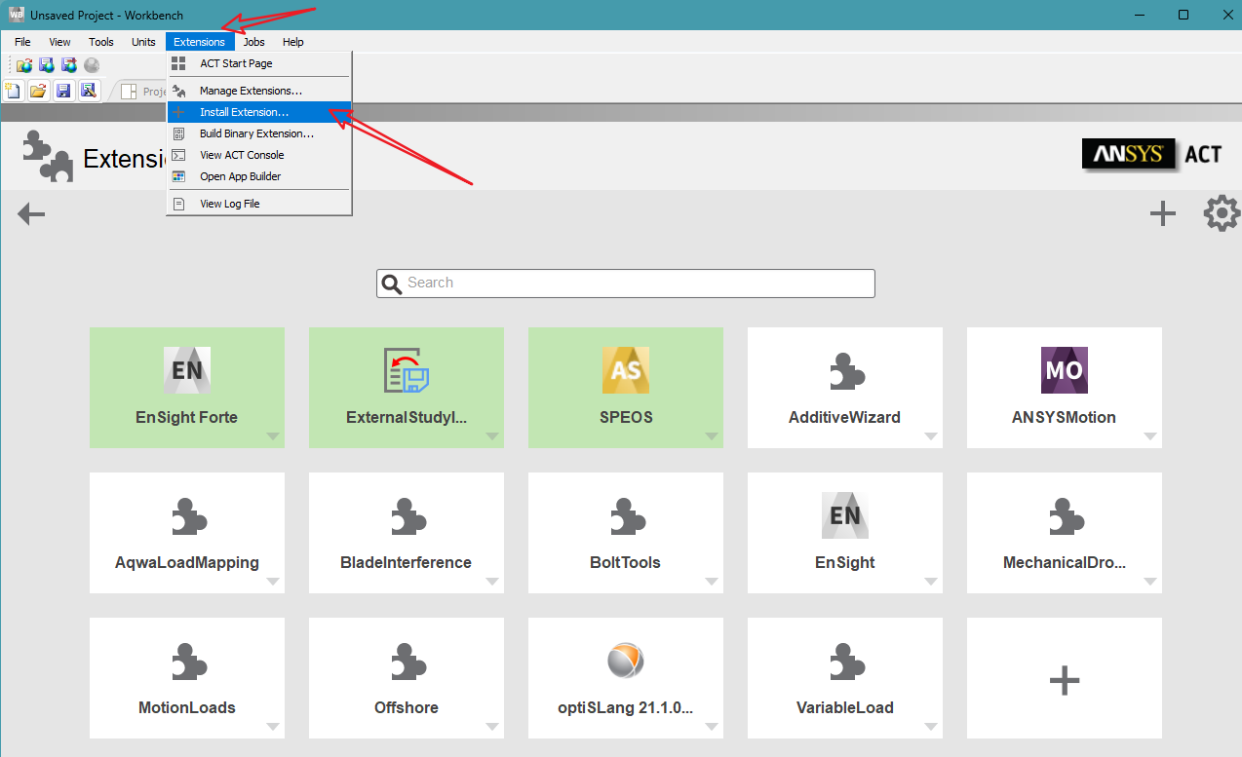The height and width of the screenshot is (757, 1242).
Task: Click the back arrow icon
Action: 31,213
